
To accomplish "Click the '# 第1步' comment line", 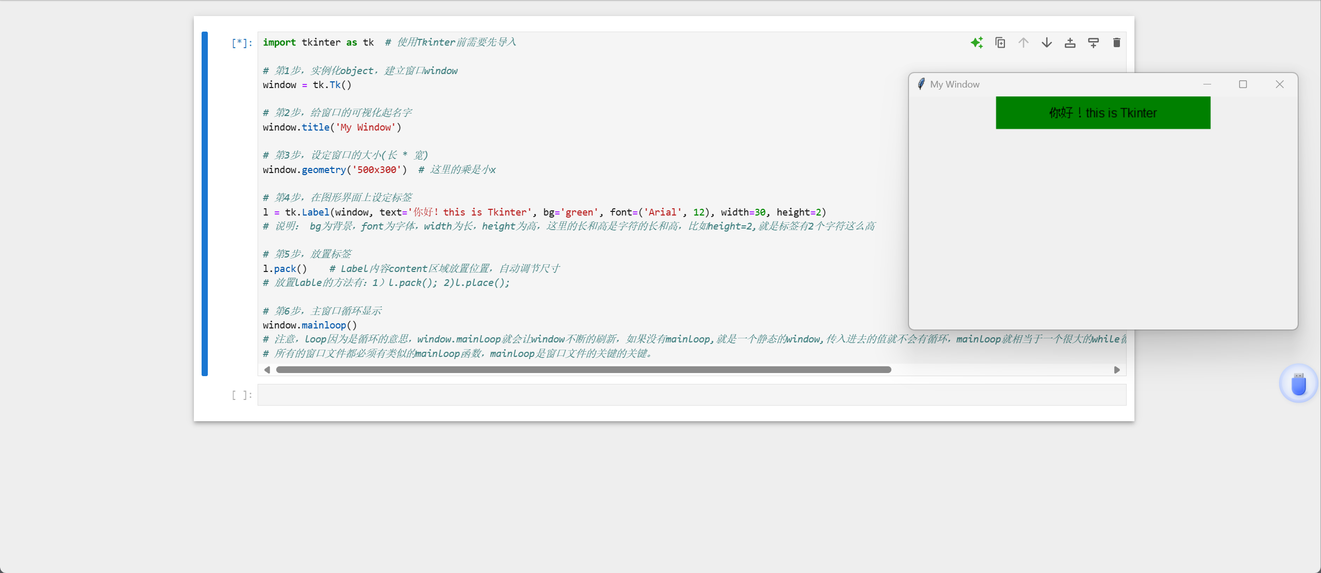I will (x=360, y=70).
